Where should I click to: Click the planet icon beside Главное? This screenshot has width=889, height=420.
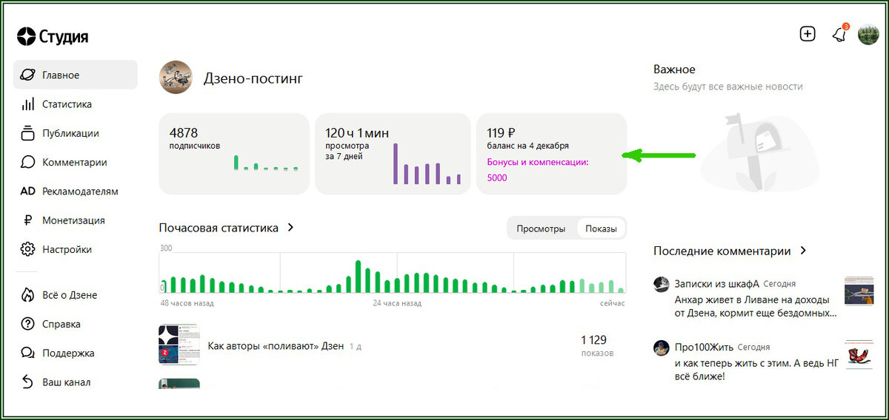[x=28, y=75]
